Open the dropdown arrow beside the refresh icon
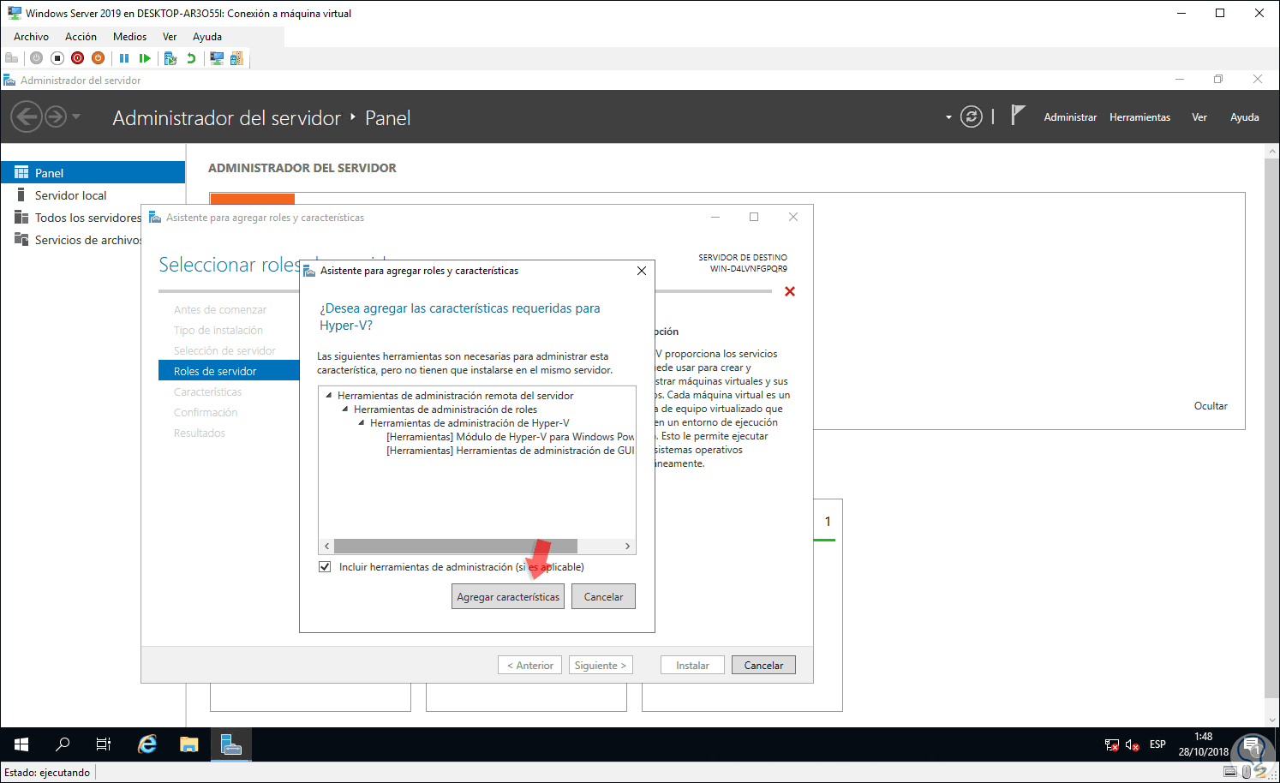Image resolution: width=1280 pixels, height=783 pixels. click(x=948, y=117)
